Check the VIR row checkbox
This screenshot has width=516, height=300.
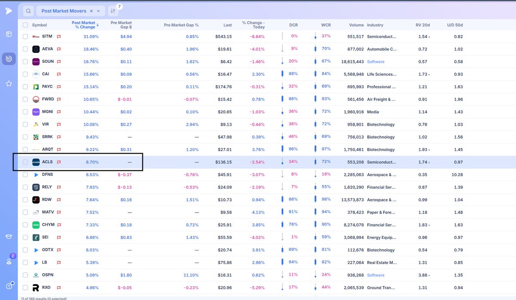tap(25, 124)
